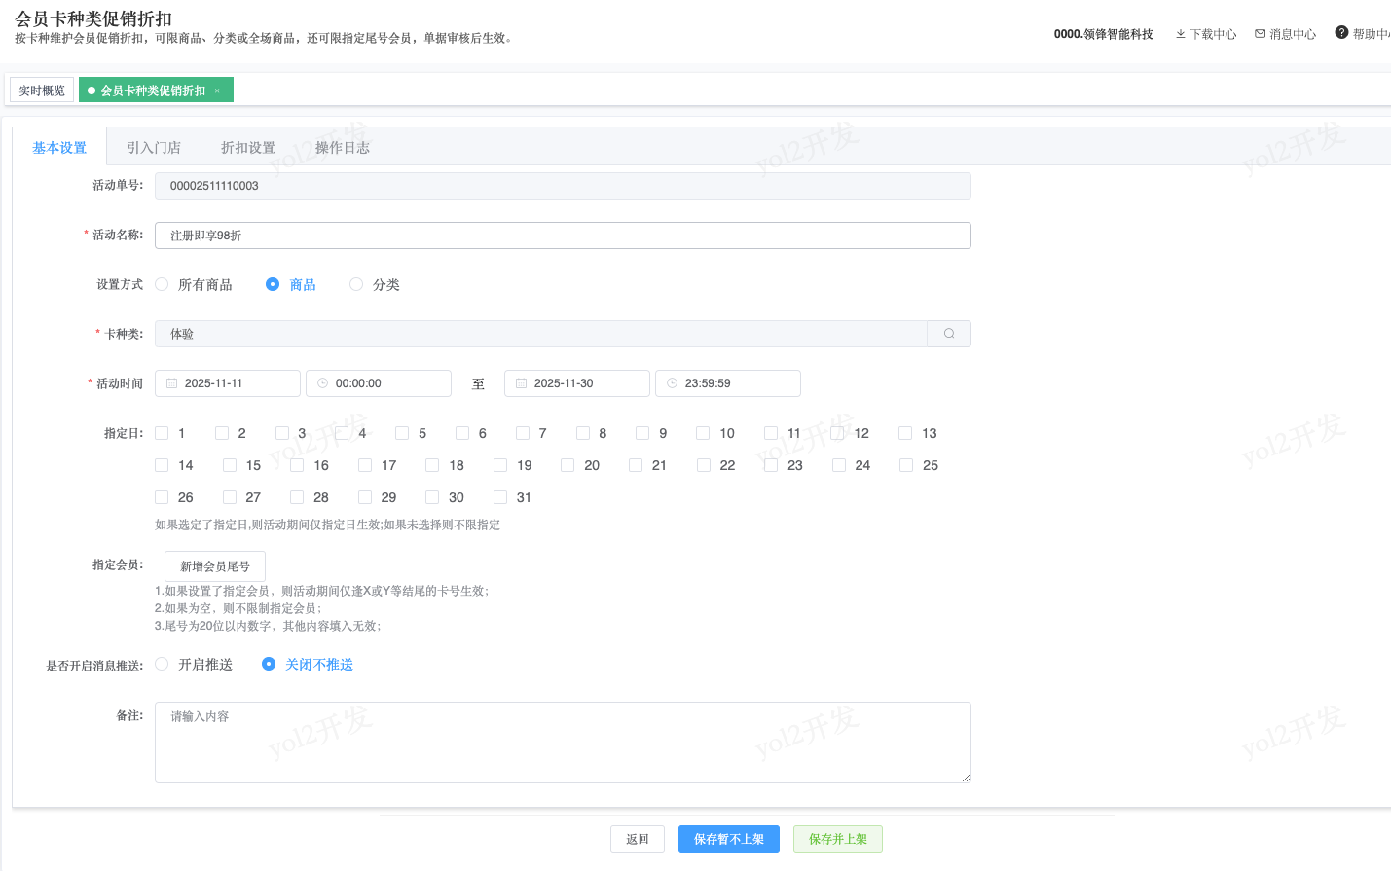Open the end time picker 23:59:59
1391x871 pixels.
(728, 383)
